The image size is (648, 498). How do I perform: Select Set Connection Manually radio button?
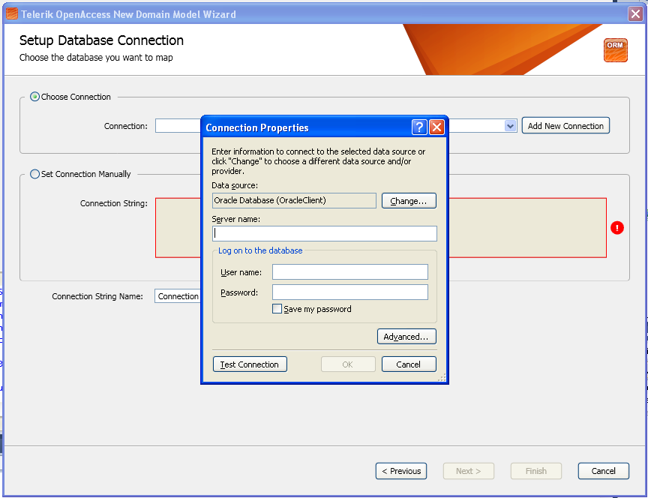click(34, 174)
